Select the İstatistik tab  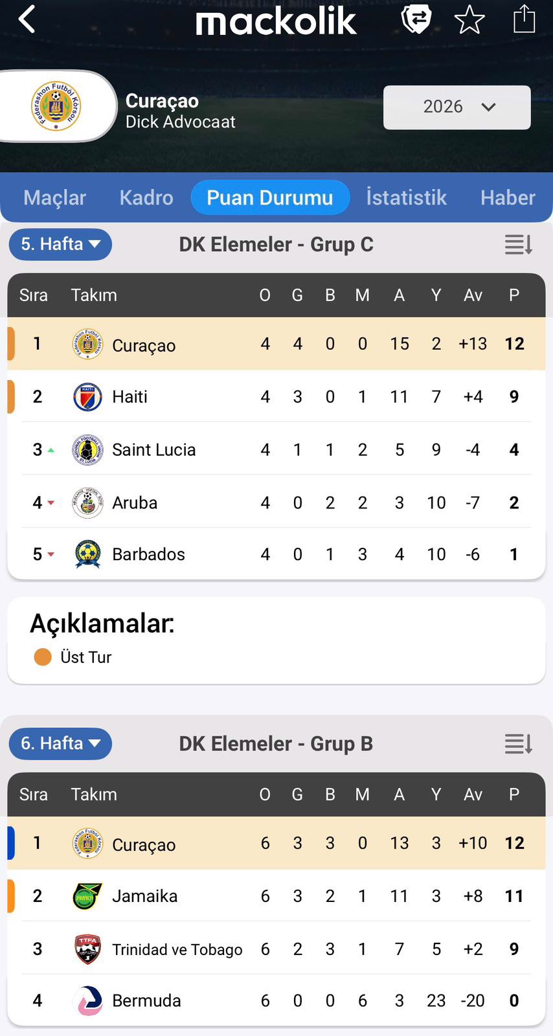[406, 197]
